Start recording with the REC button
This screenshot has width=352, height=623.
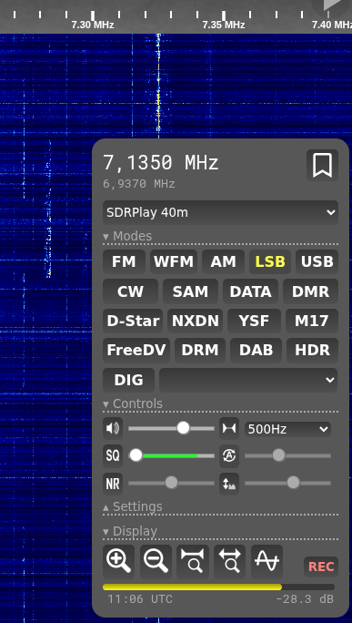321,567
